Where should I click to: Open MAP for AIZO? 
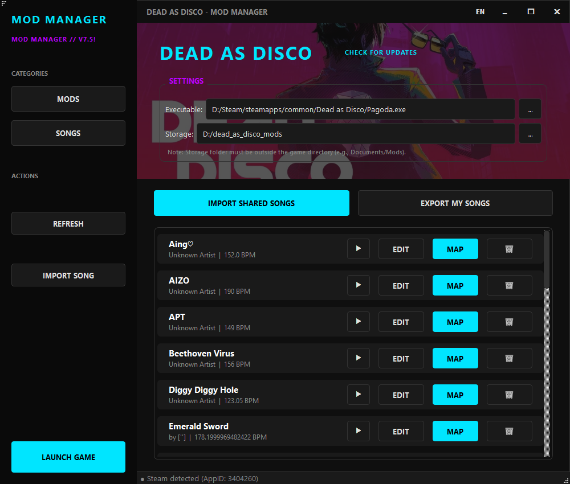tap(455, 285)
